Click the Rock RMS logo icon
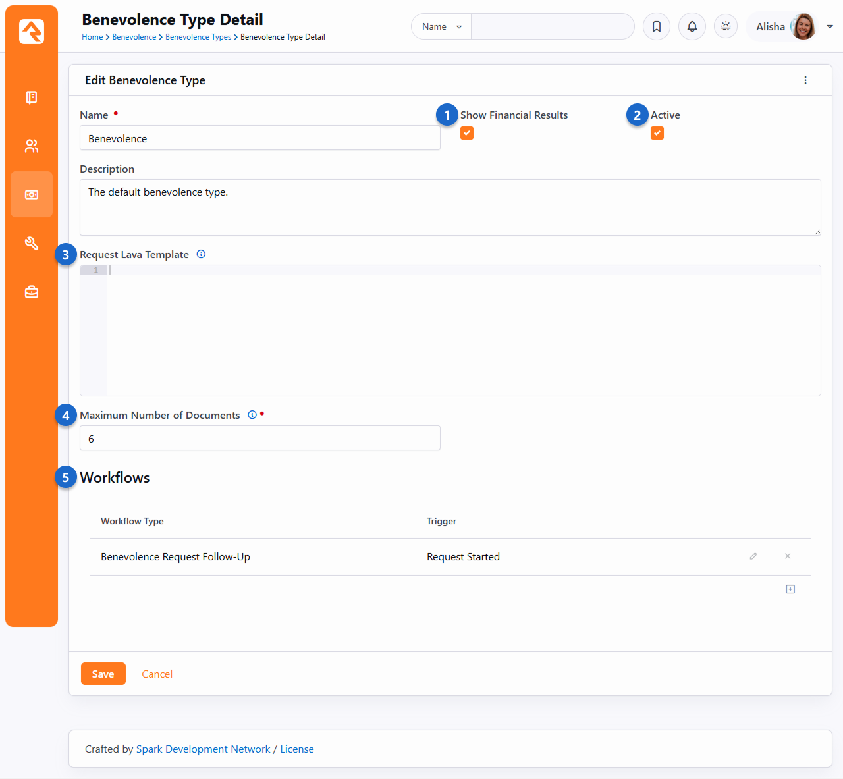 tap(32, 32)
